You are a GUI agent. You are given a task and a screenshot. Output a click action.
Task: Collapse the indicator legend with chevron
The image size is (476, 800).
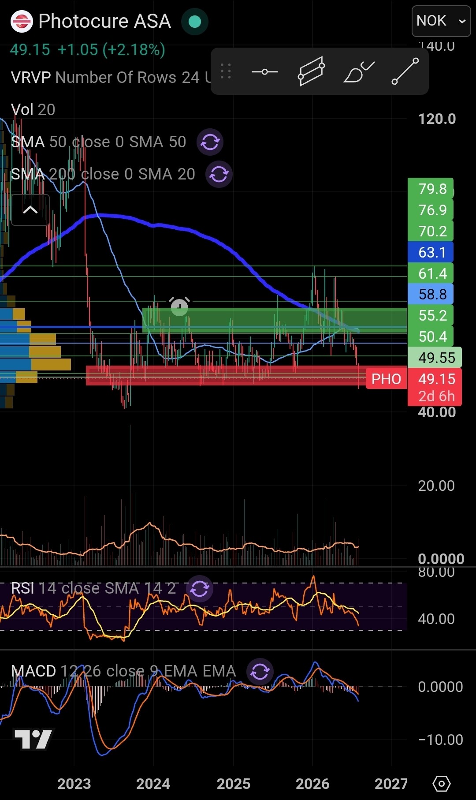pos(30,210)
